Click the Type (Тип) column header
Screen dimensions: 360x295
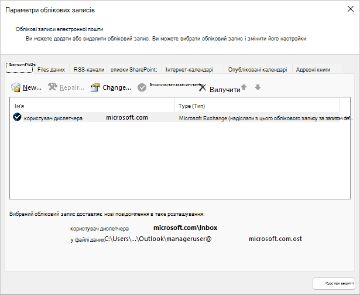pyautogui.click(x=257, y=106)
